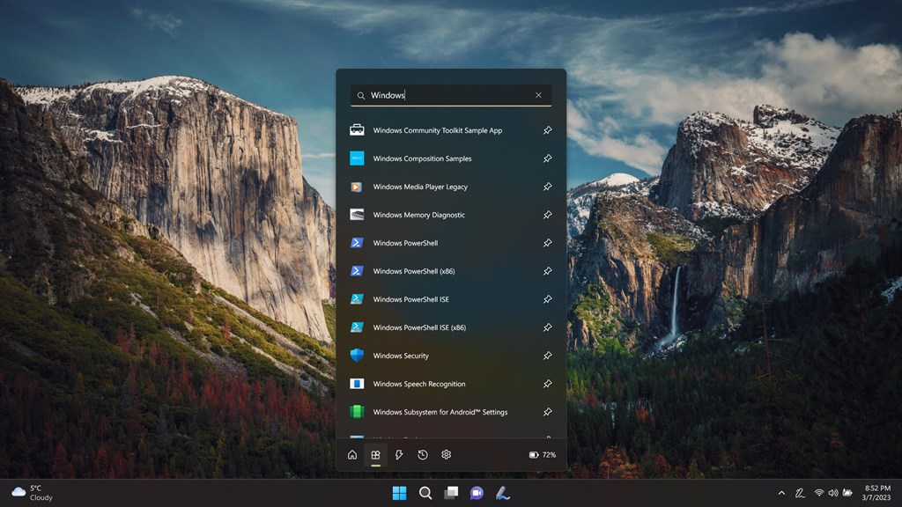Open Windows Composition Samples
The image size is (902, 507).
coord(451,158)
